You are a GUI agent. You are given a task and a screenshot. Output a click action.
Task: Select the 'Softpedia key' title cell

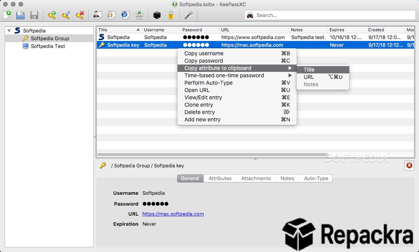tap(123, 45)
